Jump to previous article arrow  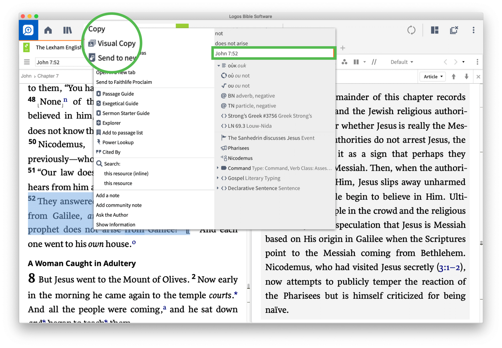454,77
